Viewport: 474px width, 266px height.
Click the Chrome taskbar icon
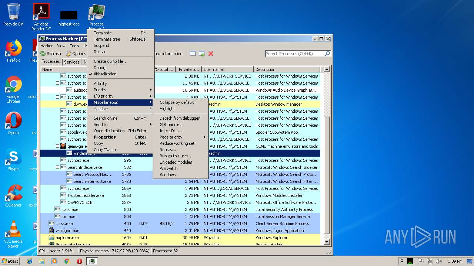[x=67, y=261]
